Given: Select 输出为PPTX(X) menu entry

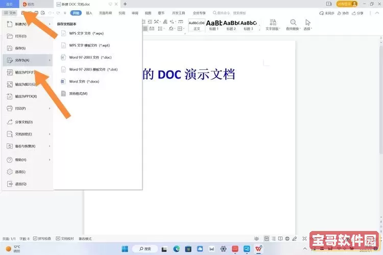Looking at the screenshot, I should click(x=28, y=96).
